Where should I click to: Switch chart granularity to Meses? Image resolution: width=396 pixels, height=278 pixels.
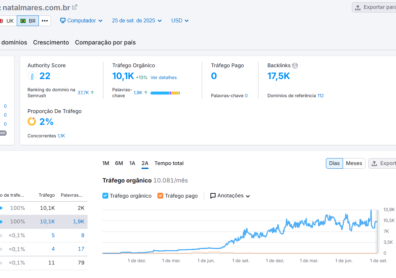pyautogui.click(x=354, y=163)
